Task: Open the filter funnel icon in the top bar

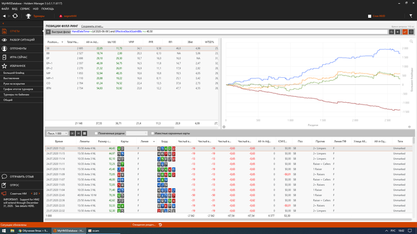Action: point(411,16)
